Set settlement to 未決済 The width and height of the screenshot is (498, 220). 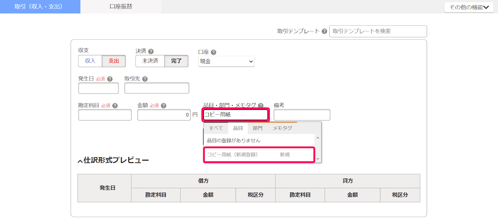[150, 61]
